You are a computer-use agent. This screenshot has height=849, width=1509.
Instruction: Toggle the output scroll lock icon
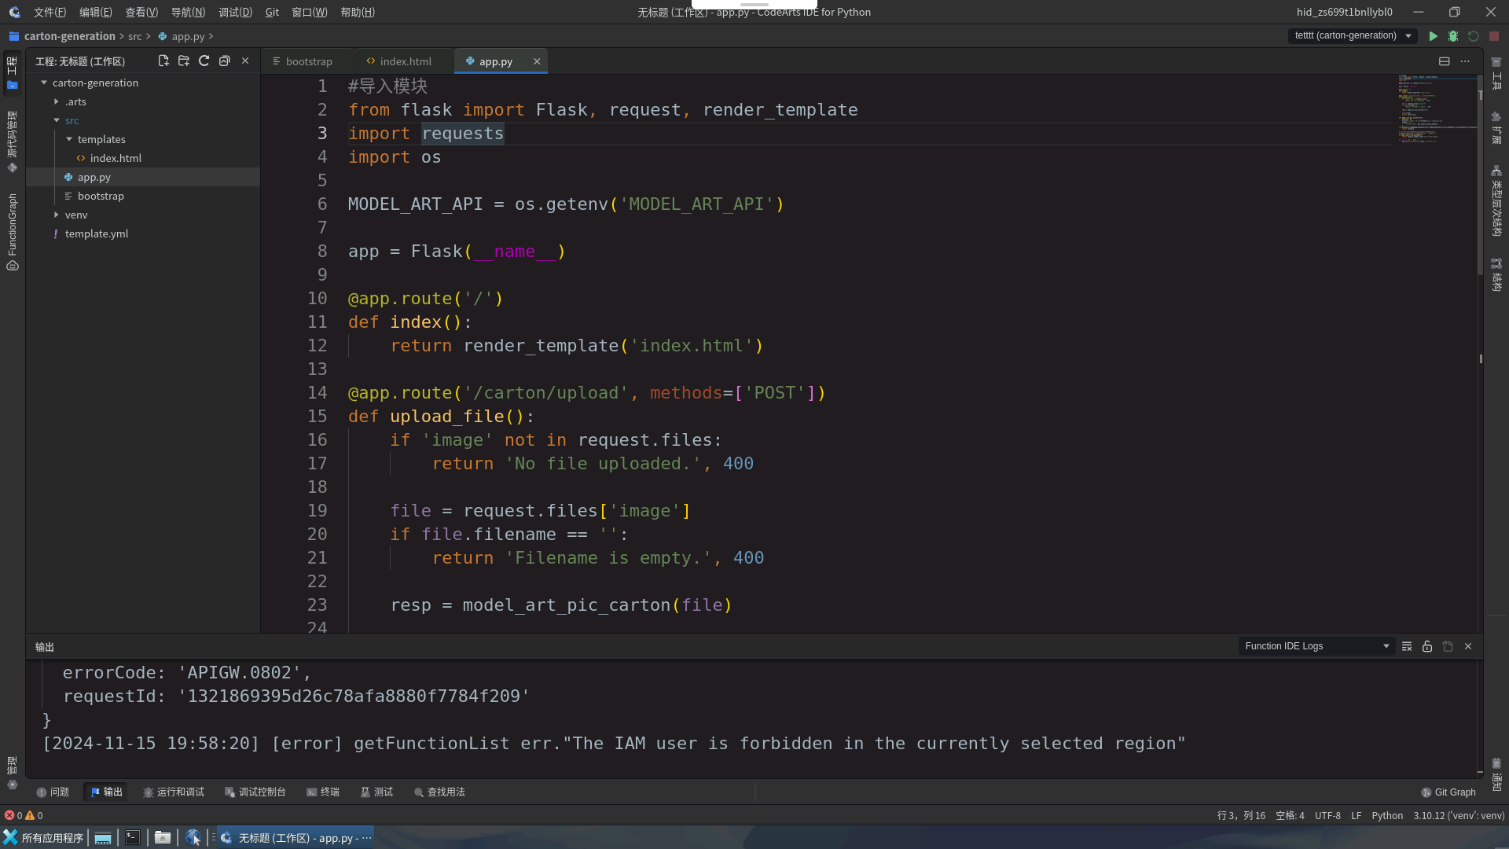pyautogui.click(x=1427, y=646)
